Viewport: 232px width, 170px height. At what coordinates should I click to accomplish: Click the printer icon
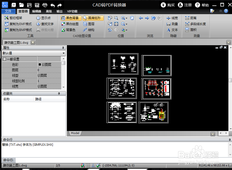point(45,5)
